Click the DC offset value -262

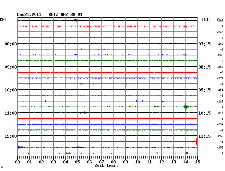pyautogui.click(x=220, y=44)
